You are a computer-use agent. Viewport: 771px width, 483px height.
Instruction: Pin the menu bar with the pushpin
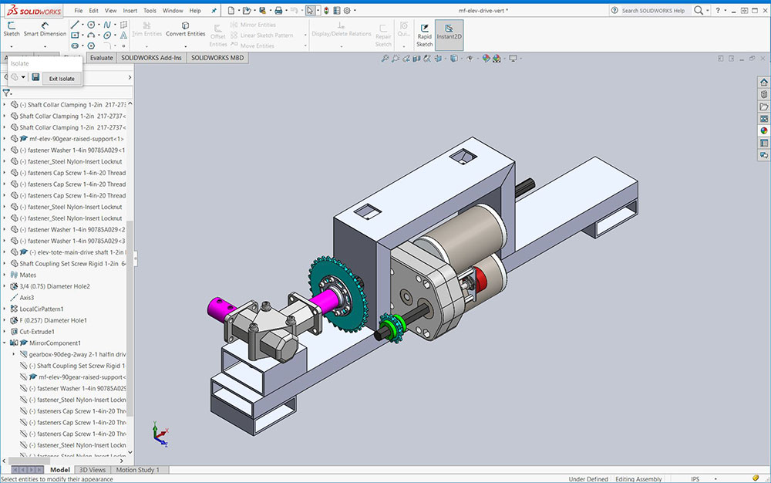(x=215, y=11)
